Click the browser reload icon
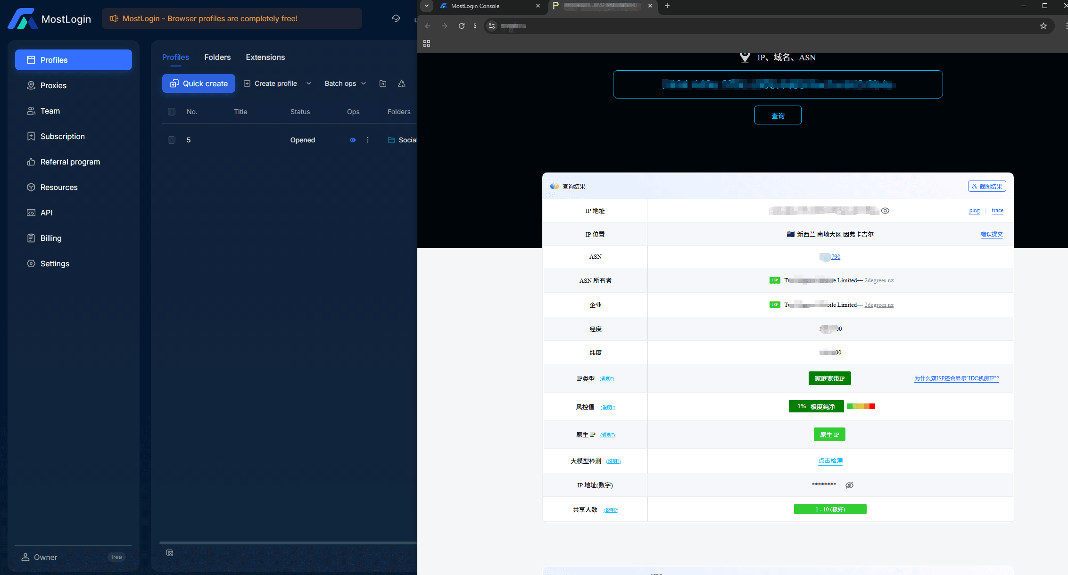The image size is (1068, 575). [x=462, y=26]
